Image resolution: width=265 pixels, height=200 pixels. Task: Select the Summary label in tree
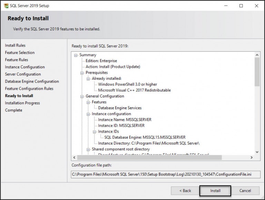pos(88,55)
